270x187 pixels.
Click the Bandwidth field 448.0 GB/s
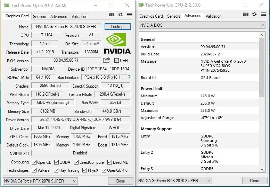click(112, 111)
